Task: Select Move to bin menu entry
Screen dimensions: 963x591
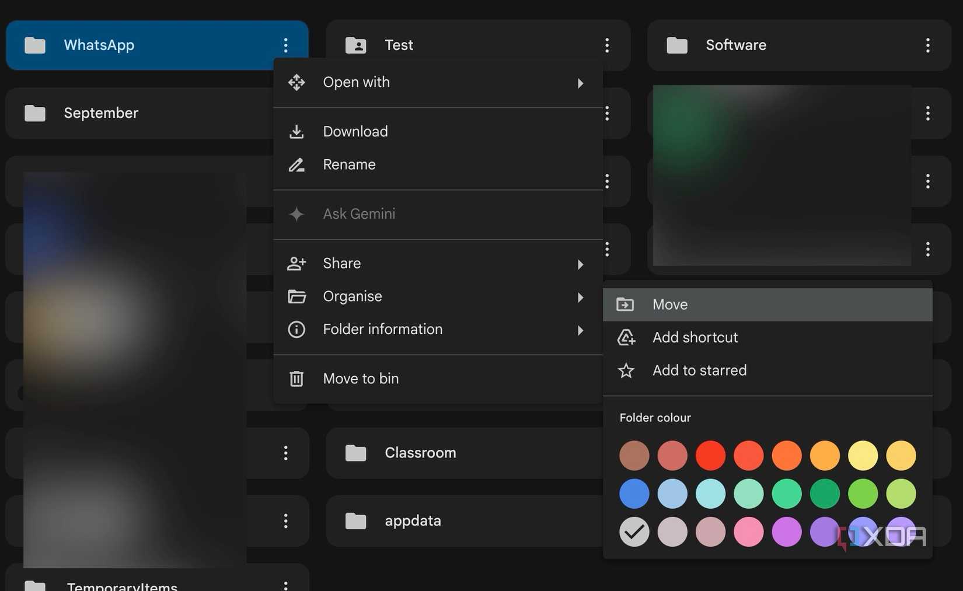Action: point(438,379)
